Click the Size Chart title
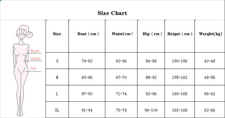Viewport: 225px width, 118px height. (x=112, y=13)
